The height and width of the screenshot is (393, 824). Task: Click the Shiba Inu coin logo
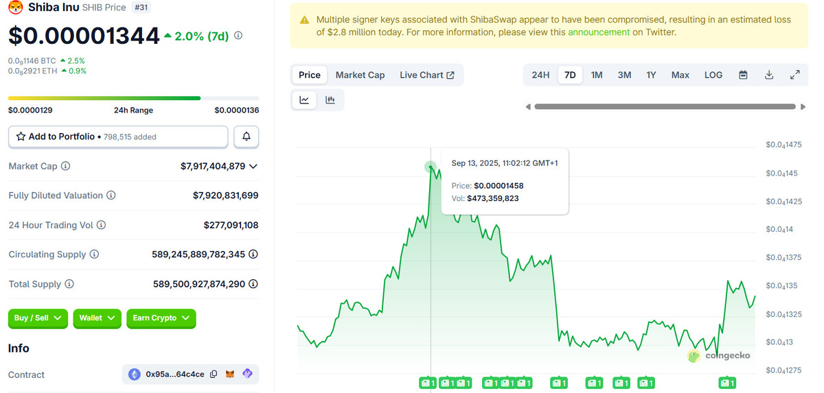click(x=16, y=8)
